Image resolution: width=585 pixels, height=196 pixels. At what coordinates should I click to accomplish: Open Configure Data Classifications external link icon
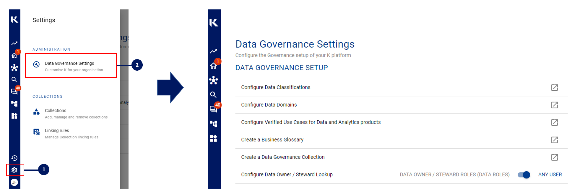click(x=555, y=87)
